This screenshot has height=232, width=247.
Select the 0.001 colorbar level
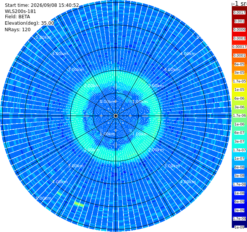(x=239, y=21)
